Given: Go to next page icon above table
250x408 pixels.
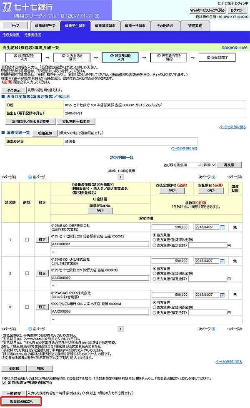Looking at the screenshot, I should pos(213,177).
